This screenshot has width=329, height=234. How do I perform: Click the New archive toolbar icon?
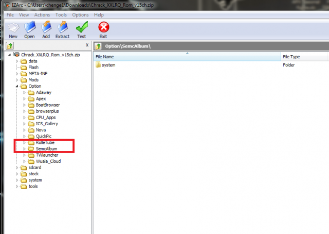pyautogui.click(x=13, y=27)
